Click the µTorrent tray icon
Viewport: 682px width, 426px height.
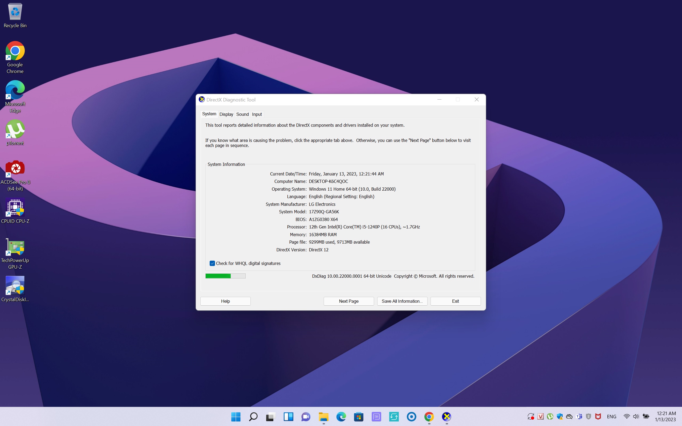(550, 416)
